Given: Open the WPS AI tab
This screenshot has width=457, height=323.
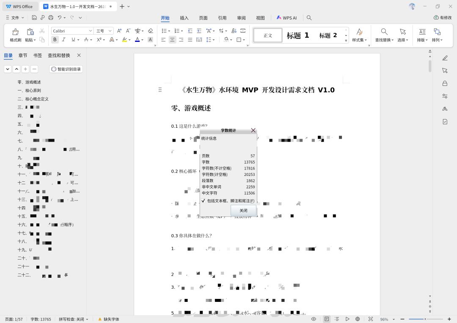Looking at the screenshot, I should pos(286,18).
